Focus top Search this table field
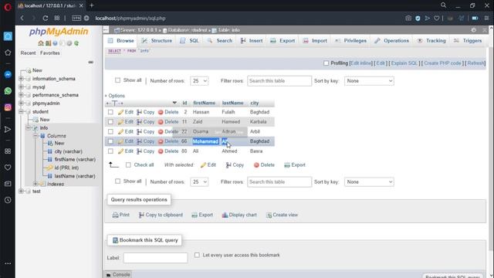This screenshot has height=278, width=494. tap(279, 81)
